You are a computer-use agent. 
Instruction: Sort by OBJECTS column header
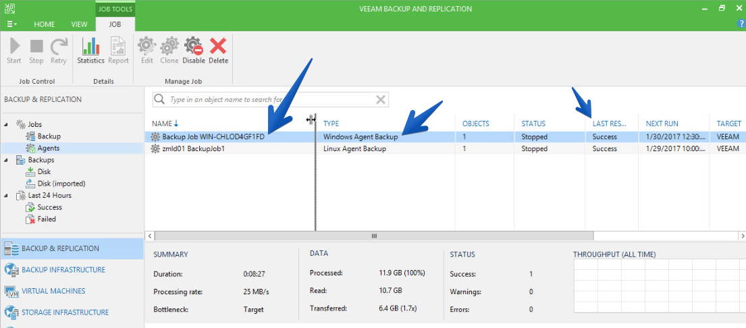(x=476, y=124)
